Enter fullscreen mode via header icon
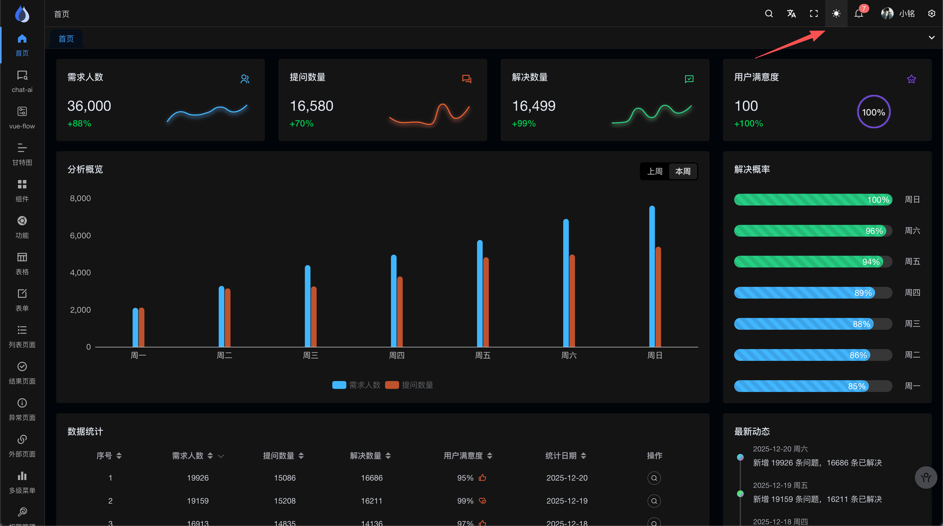Screen dimensions: 943x526 point(814,13)
